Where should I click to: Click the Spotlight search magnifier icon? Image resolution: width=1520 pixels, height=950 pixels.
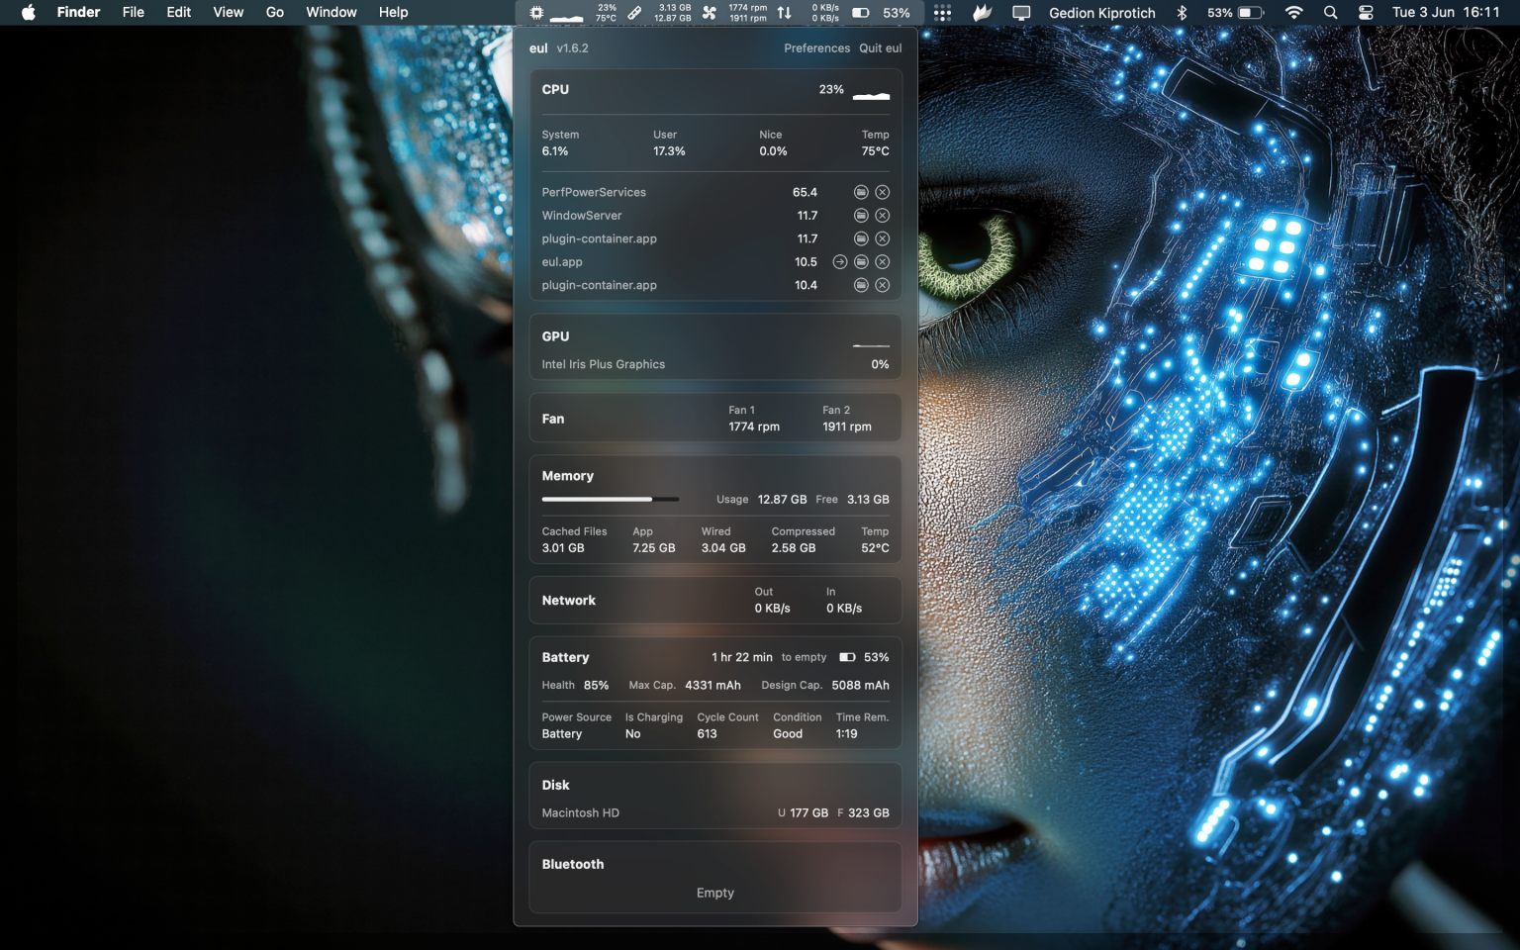coord(1330,13)
